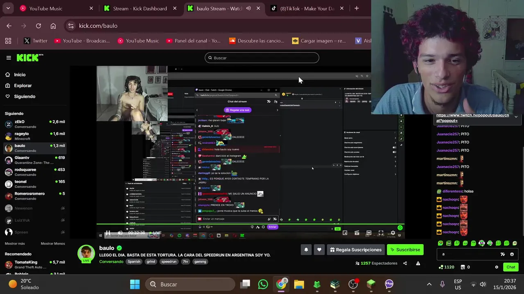Open WhatsApp from taskbar
The width and height of the screenshot is (524, 294).
point(263,284)
